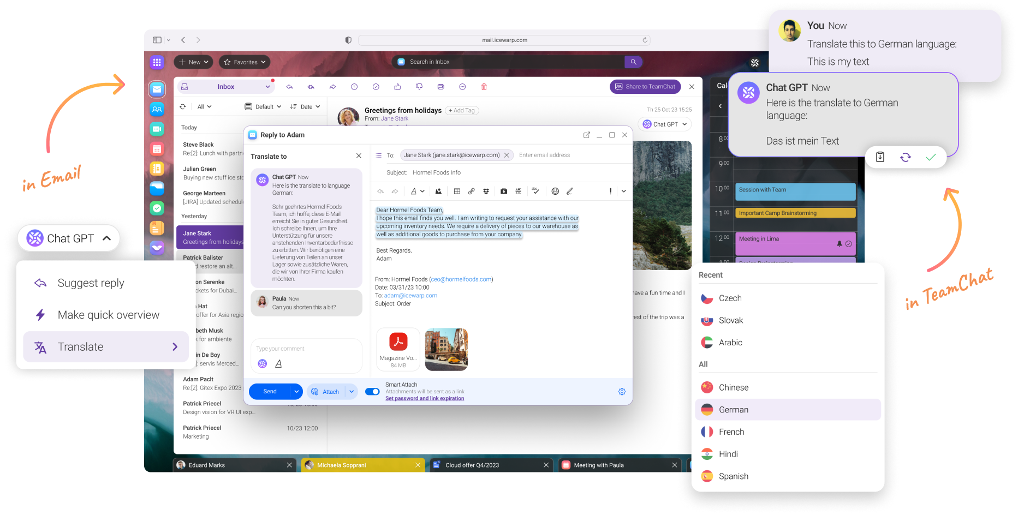This screenshot has height=515, width=1018.
Task: Open the Calendar sidebar icon
Action: 157,149
